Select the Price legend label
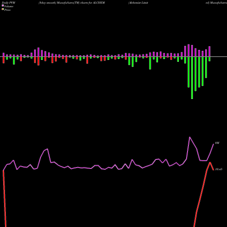Viewport: 227px width, 227px height. 7,10
